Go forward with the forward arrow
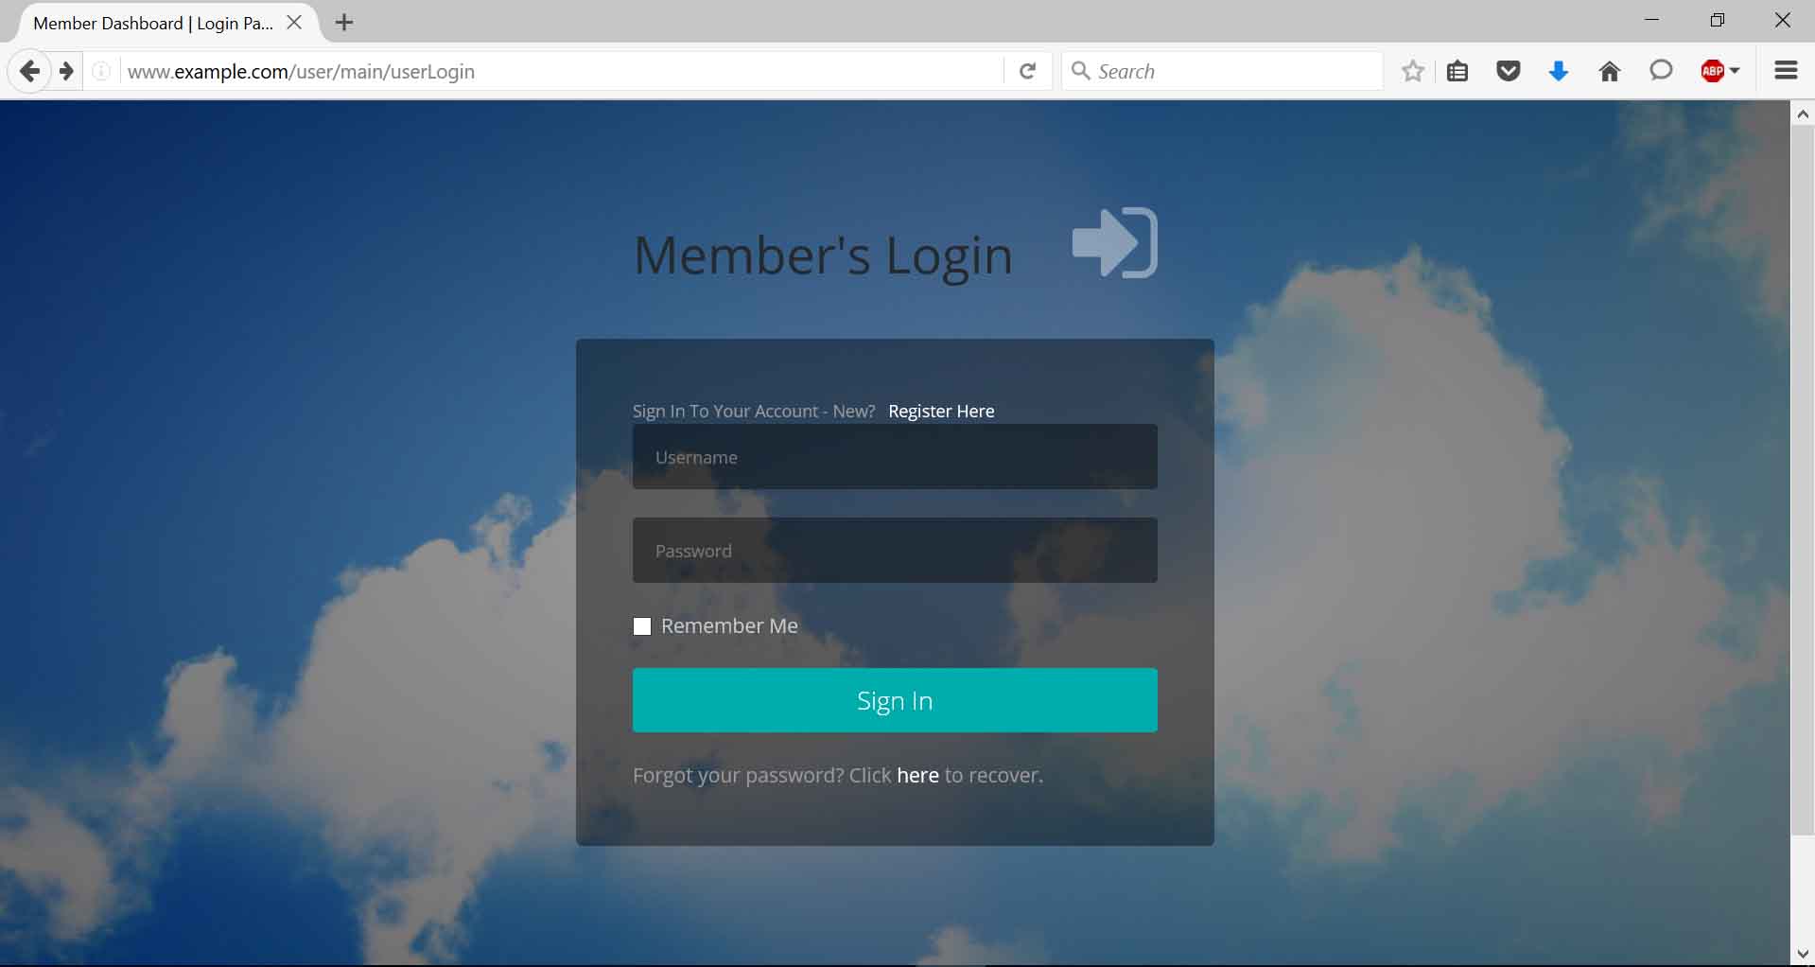Screen dimensions: 1815x967 66,71
